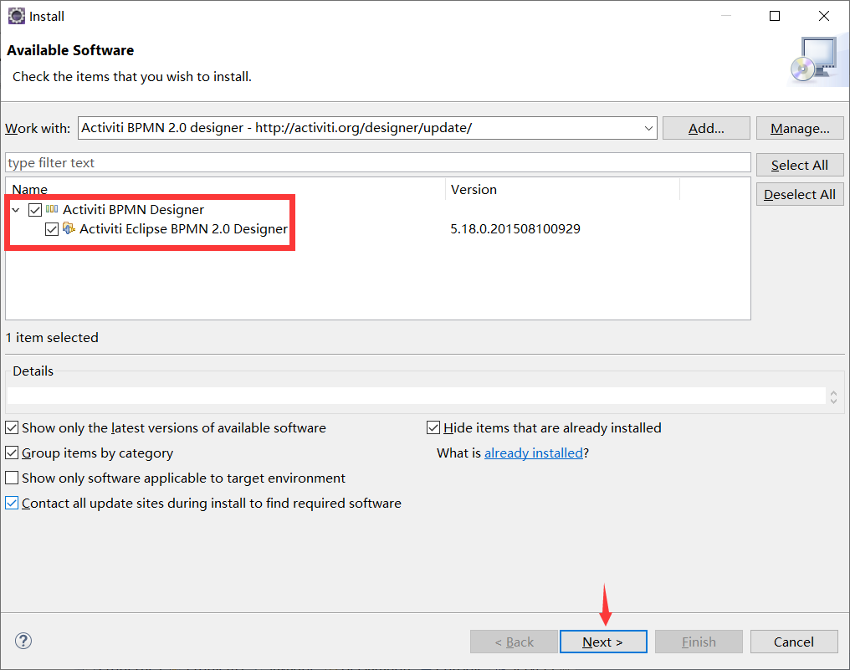This screenshot has width=850, height=670.
Task: Click the Select All button
Action: (800, 165)
